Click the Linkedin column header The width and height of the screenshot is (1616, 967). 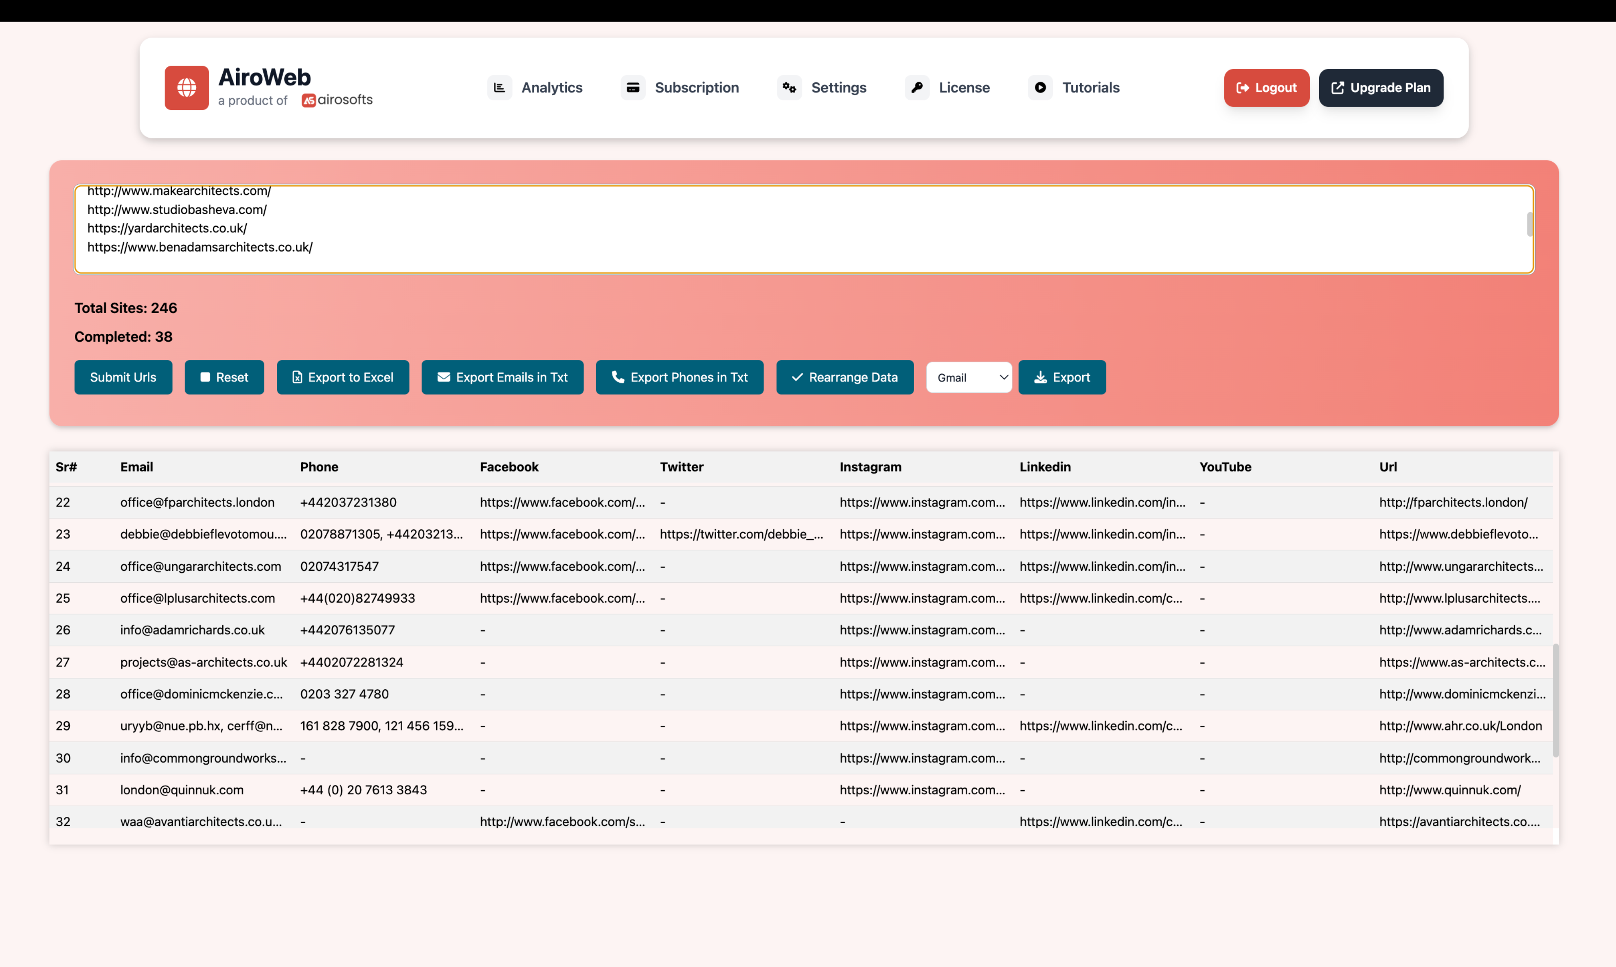tap(1045, 467)
